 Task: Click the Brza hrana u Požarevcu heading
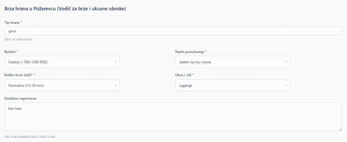click(65, 9)
